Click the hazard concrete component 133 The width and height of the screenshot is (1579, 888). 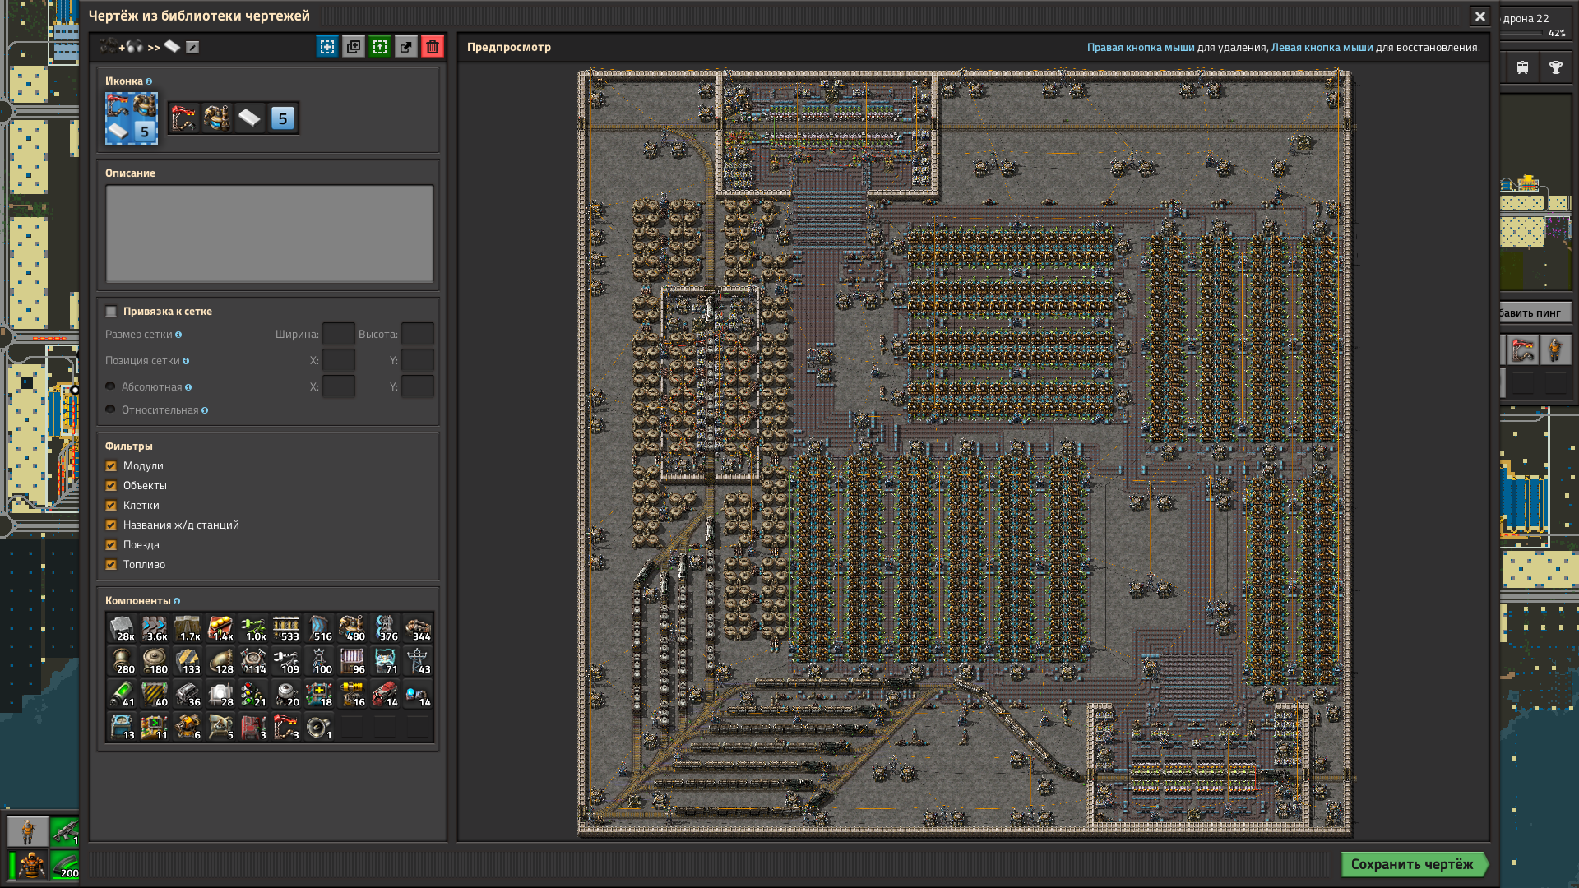(188, 661)
